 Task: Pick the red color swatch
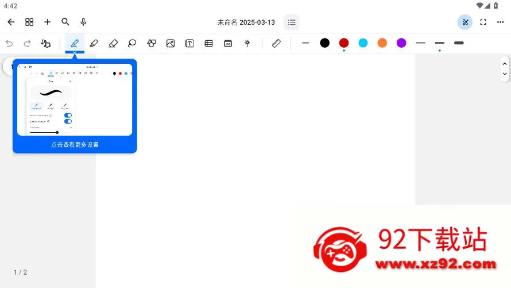click(x=344, y=43)
